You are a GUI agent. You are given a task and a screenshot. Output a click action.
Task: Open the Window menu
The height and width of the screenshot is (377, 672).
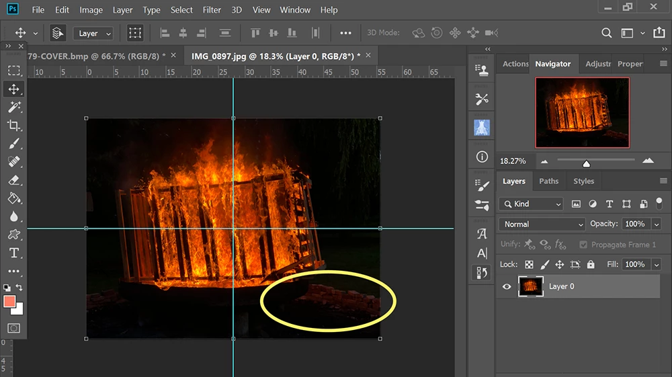click(295, 10)
